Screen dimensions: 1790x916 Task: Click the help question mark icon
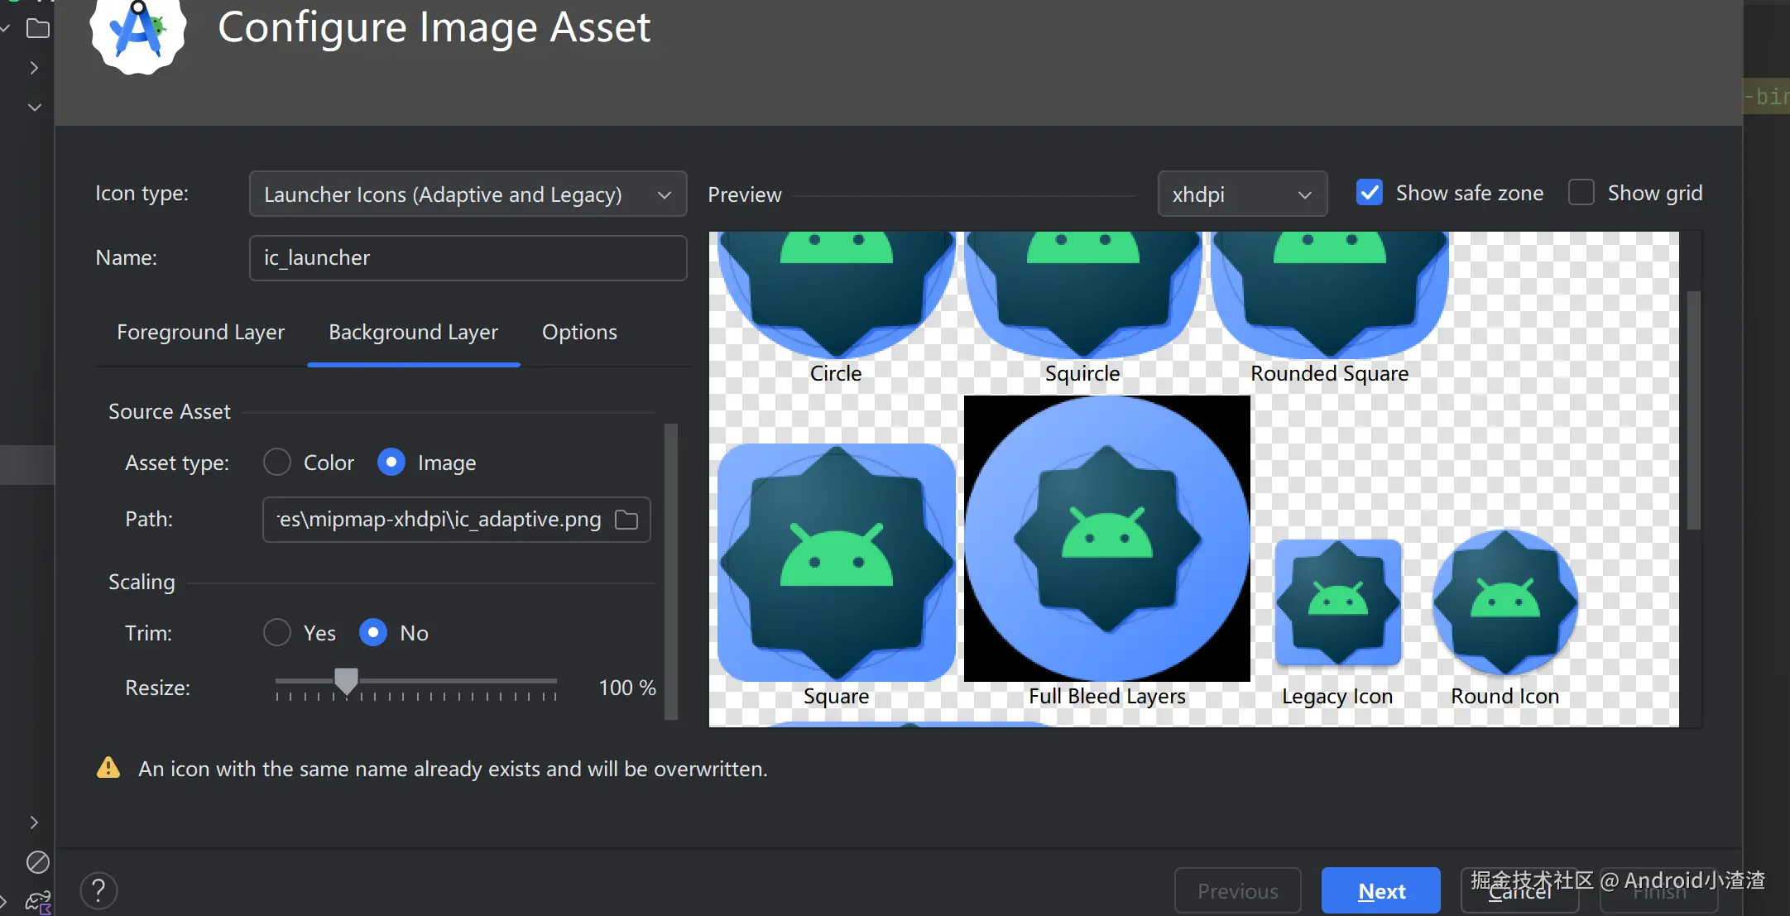click(98, 890)
